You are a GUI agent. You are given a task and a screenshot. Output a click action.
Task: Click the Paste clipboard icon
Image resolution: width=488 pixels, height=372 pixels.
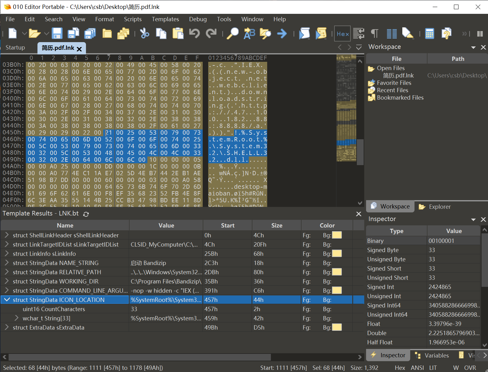coord(178,33)
